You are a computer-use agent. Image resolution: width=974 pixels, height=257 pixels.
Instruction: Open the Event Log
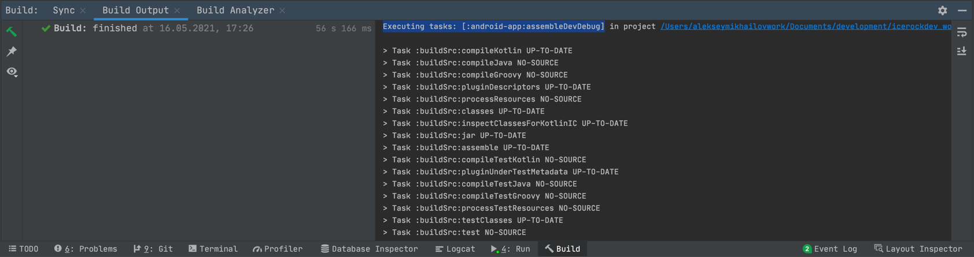(x=830, y=249)
